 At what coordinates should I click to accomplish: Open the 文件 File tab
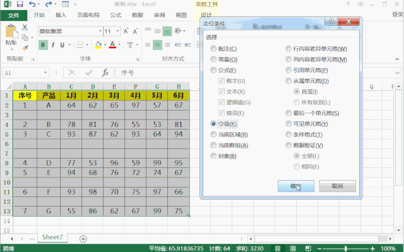[x=14, y=15]
